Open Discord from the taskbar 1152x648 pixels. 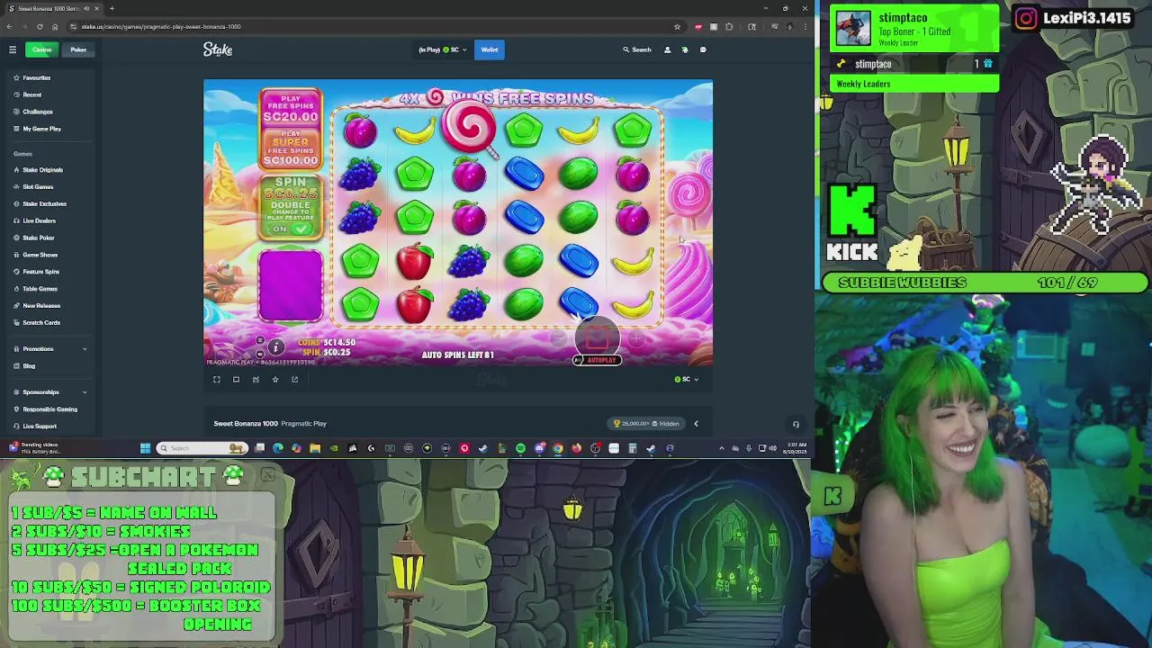pyautogui.click(x=539, y=448)
